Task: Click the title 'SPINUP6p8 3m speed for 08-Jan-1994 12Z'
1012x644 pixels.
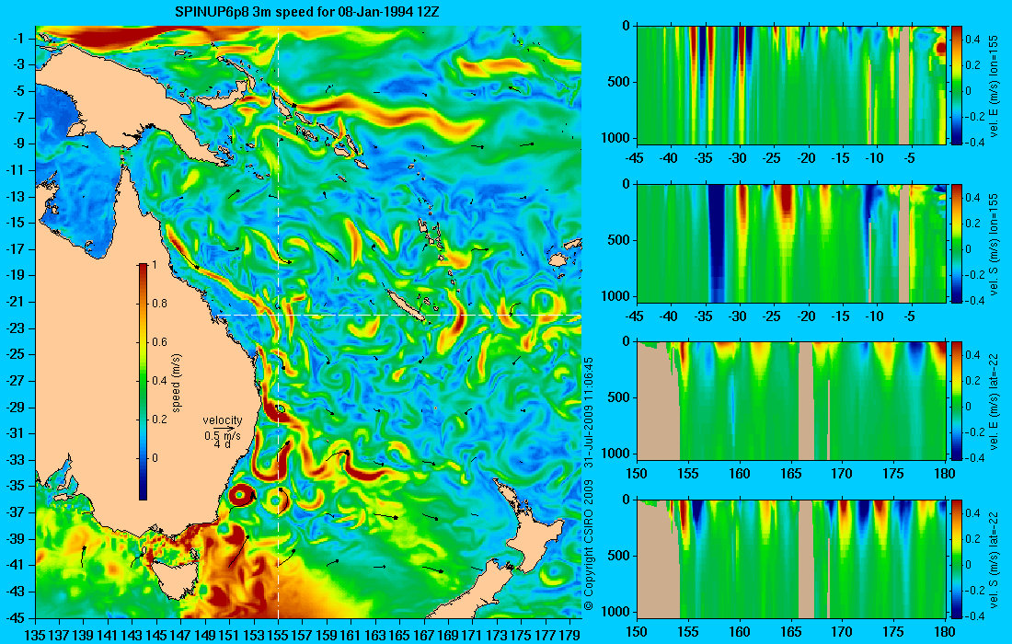Action: click(307, 12)
